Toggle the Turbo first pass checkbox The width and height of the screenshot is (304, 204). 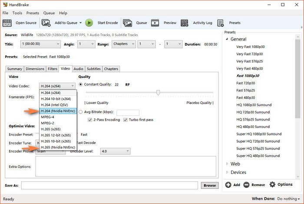click(126, 120)
